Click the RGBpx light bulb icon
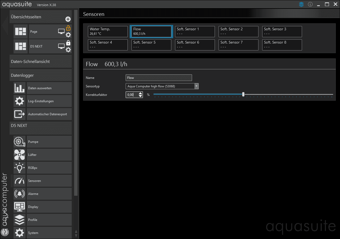The image size is (340, 239). 20,168
